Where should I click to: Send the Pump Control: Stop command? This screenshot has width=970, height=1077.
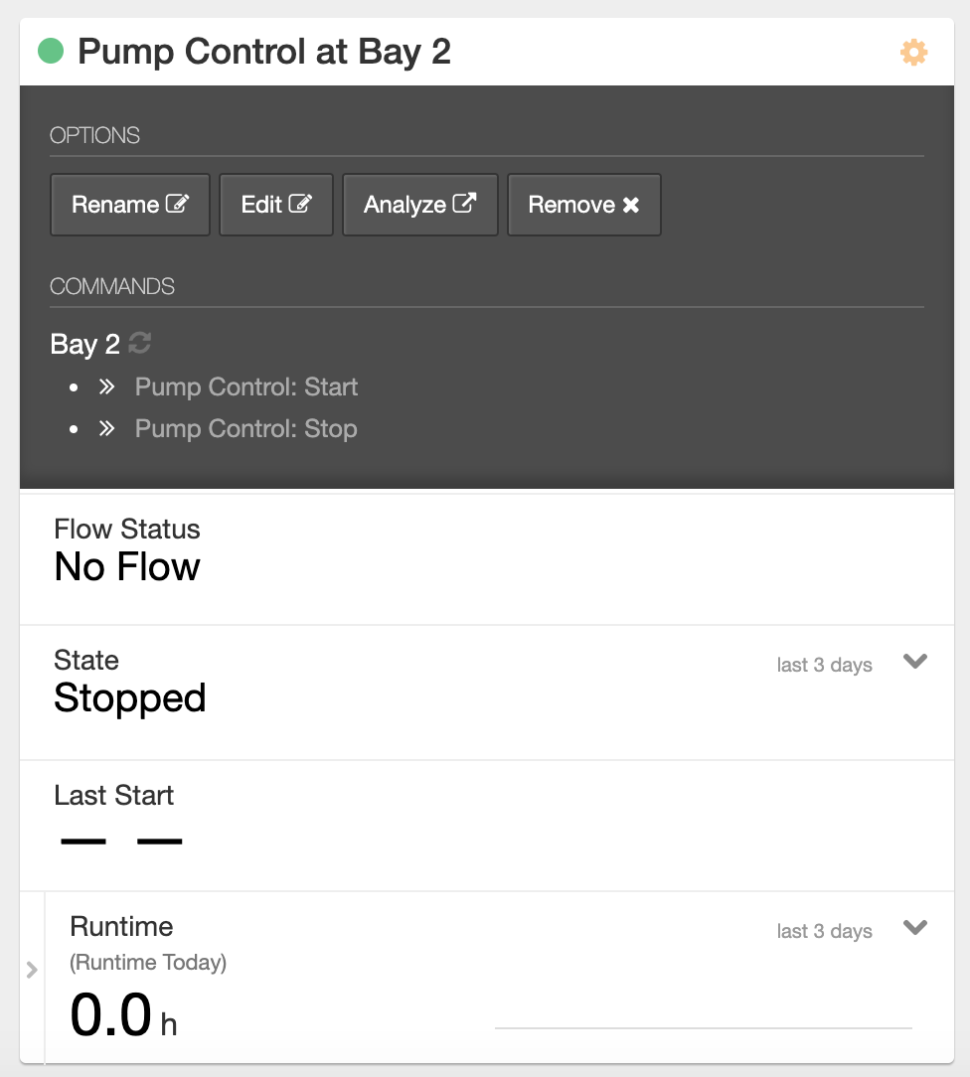pyautogui.click(x=245, y=428)
